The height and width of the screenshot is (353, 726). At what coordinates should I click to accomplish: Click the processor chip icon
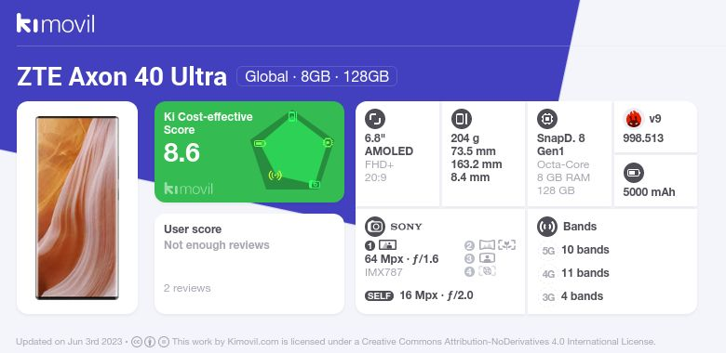tap(547, 119)
